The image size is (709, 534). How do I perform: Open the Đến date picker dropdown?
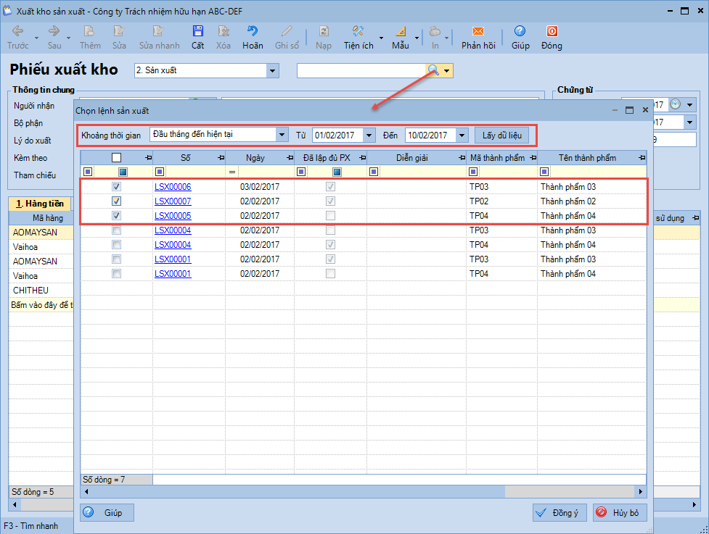point(462,135)
